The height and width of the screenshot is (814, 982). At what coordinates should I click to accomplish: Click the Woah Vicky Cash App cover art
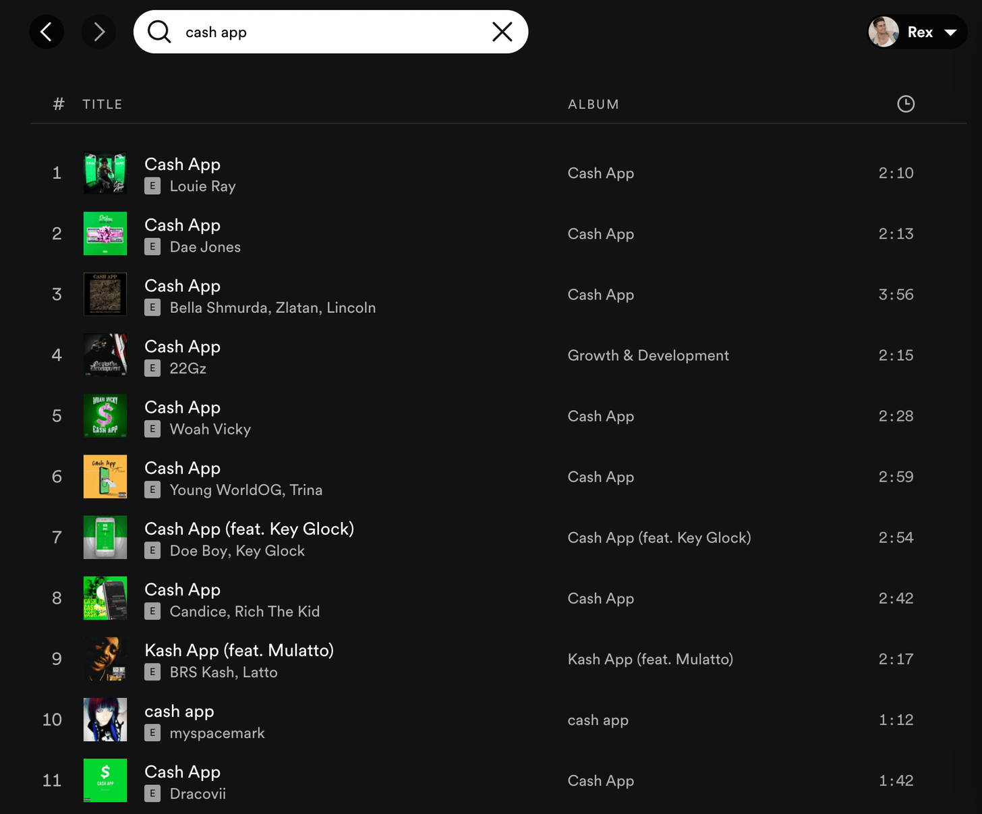pos(105,416)
